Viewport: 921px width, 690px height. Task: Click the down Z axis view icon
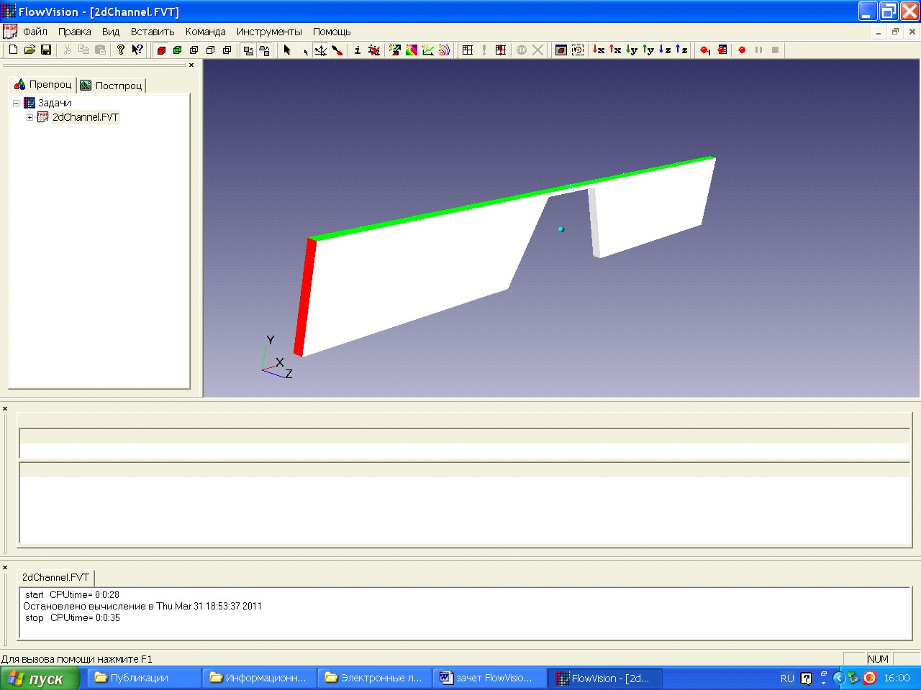665,50
